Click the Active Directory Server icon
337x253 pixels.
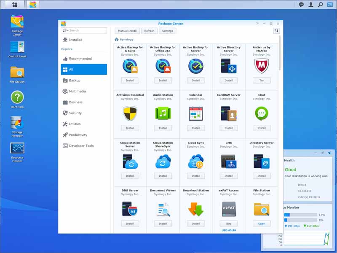229,66
